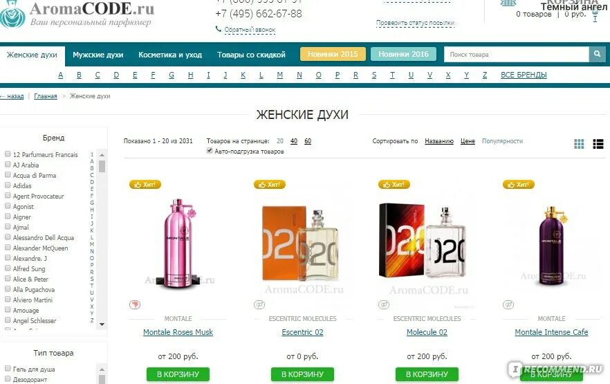Switch to list view icon
Screen dimensions: 610x384
pyautogui.click(x=598, y=144)
